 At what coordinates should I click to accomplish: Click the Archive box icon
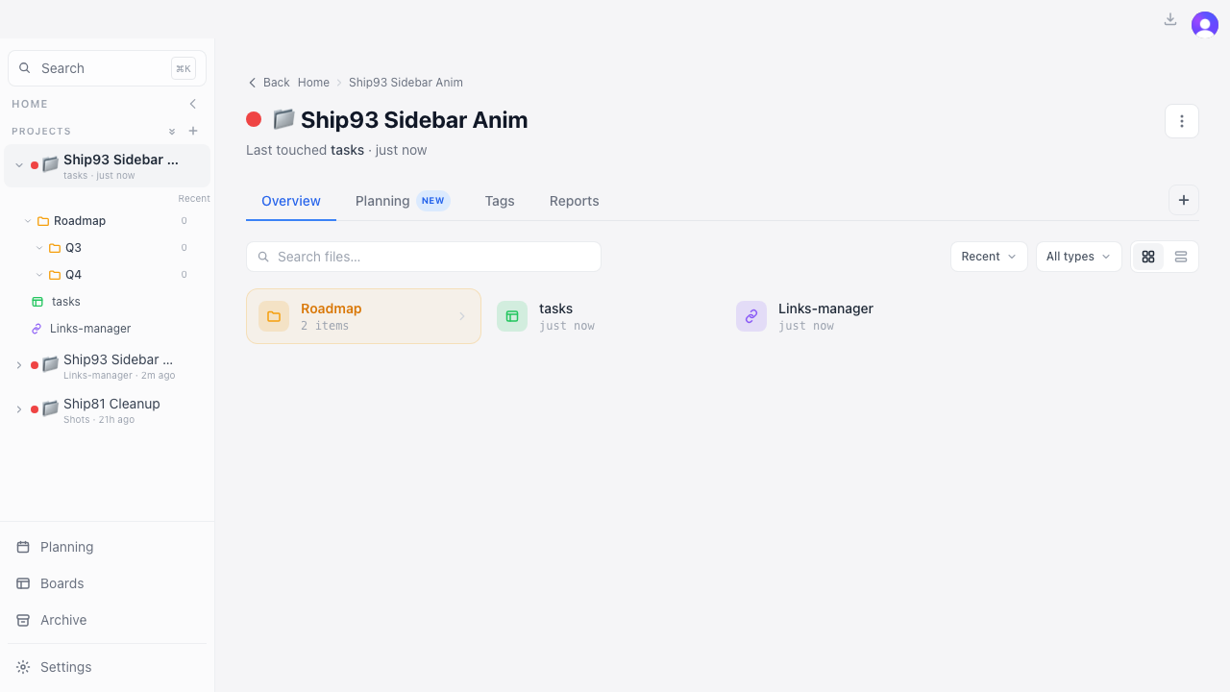click(23, 620)
